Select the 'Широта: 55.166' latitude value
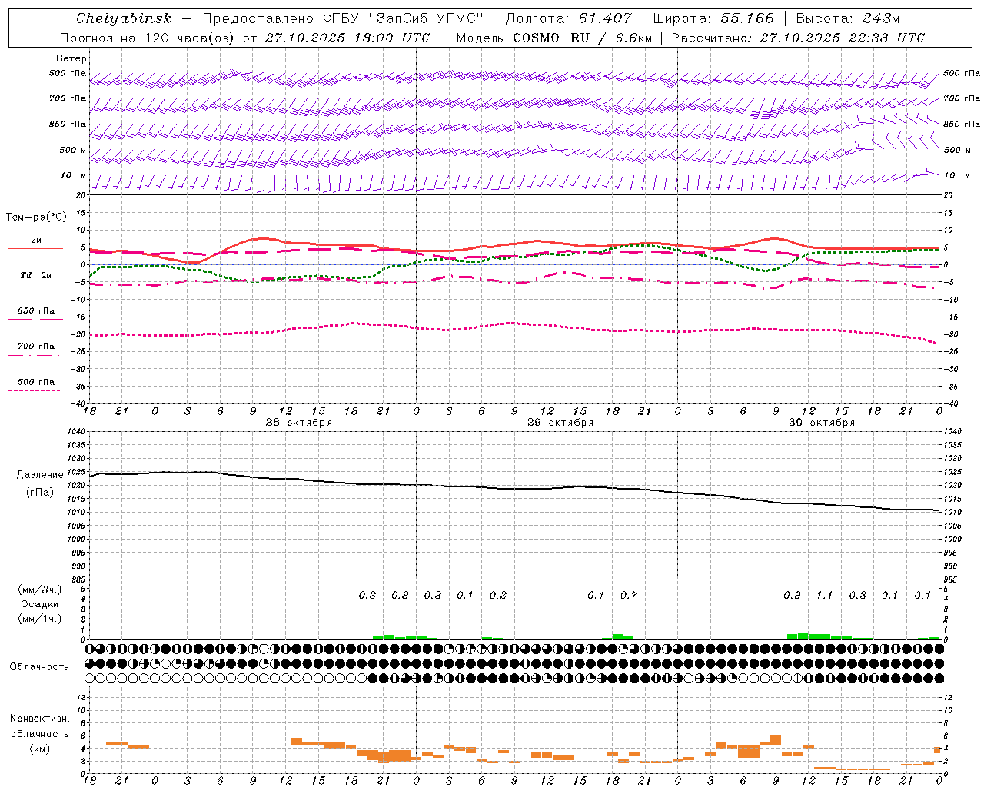This screenshot has height=787, width=984. 713,18
